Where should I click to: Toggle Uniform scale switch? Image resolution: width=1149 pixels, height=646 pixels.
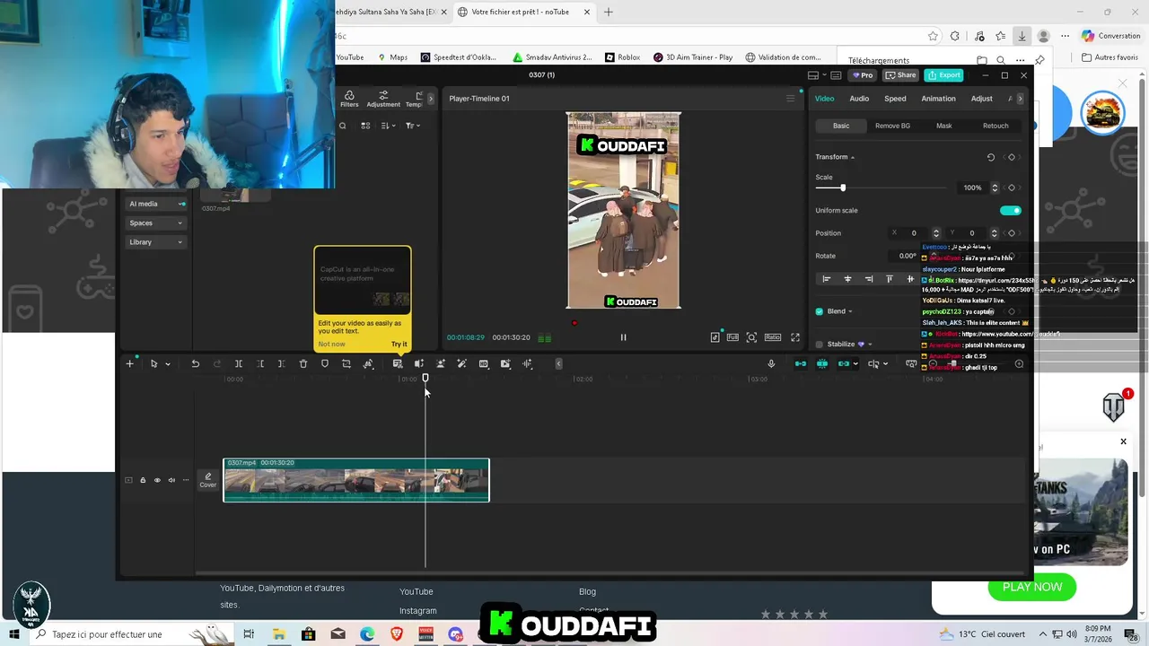(x=1011, y=210)
